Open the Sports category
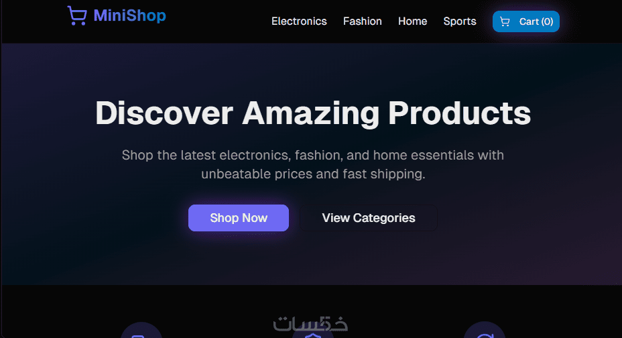Image resolution: width=622 pixels, height=338 pixels. [460, 21]
